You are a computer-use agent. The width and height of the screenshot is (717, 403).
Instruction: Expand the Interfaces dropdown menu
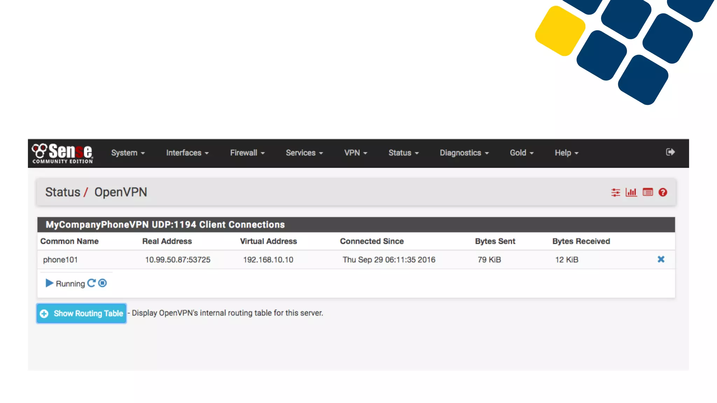click(x=187, y=153)
